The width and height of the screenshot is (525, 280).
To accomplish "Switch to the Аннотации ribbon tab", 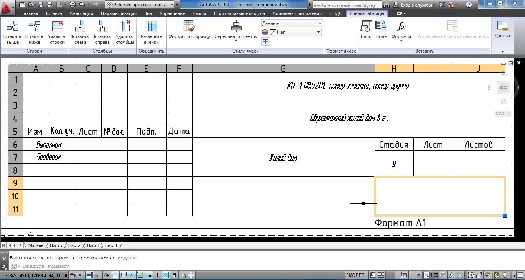I will point(81,13).
